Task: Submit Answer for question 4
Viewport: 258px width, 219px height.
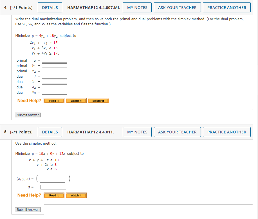Action: pyautogui.click(x=28, y=115)
